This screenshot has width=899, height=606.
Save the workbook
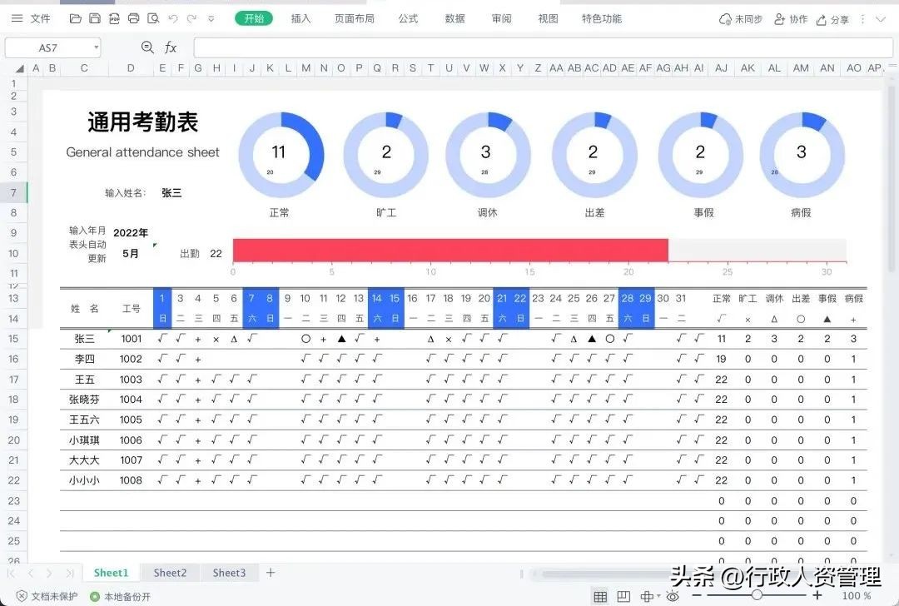94,18
